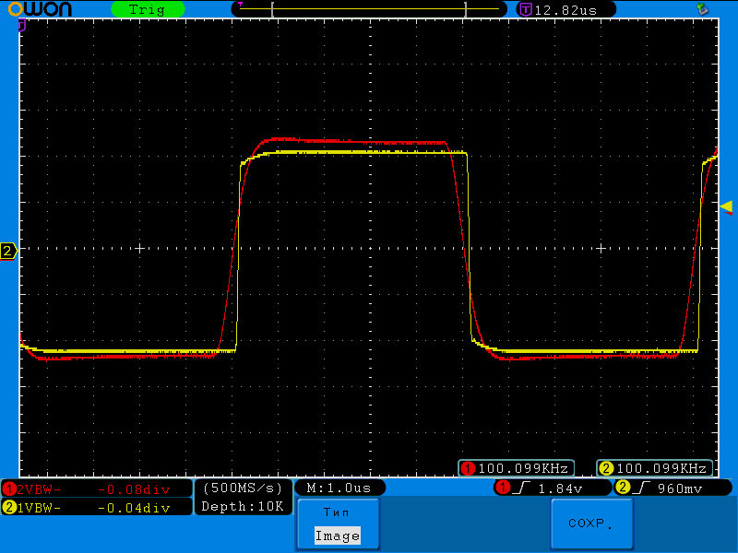Screen dimensions: 738x553
Task: Click the rising edge icon for trigger 1
Action: [x=521, y=488]
